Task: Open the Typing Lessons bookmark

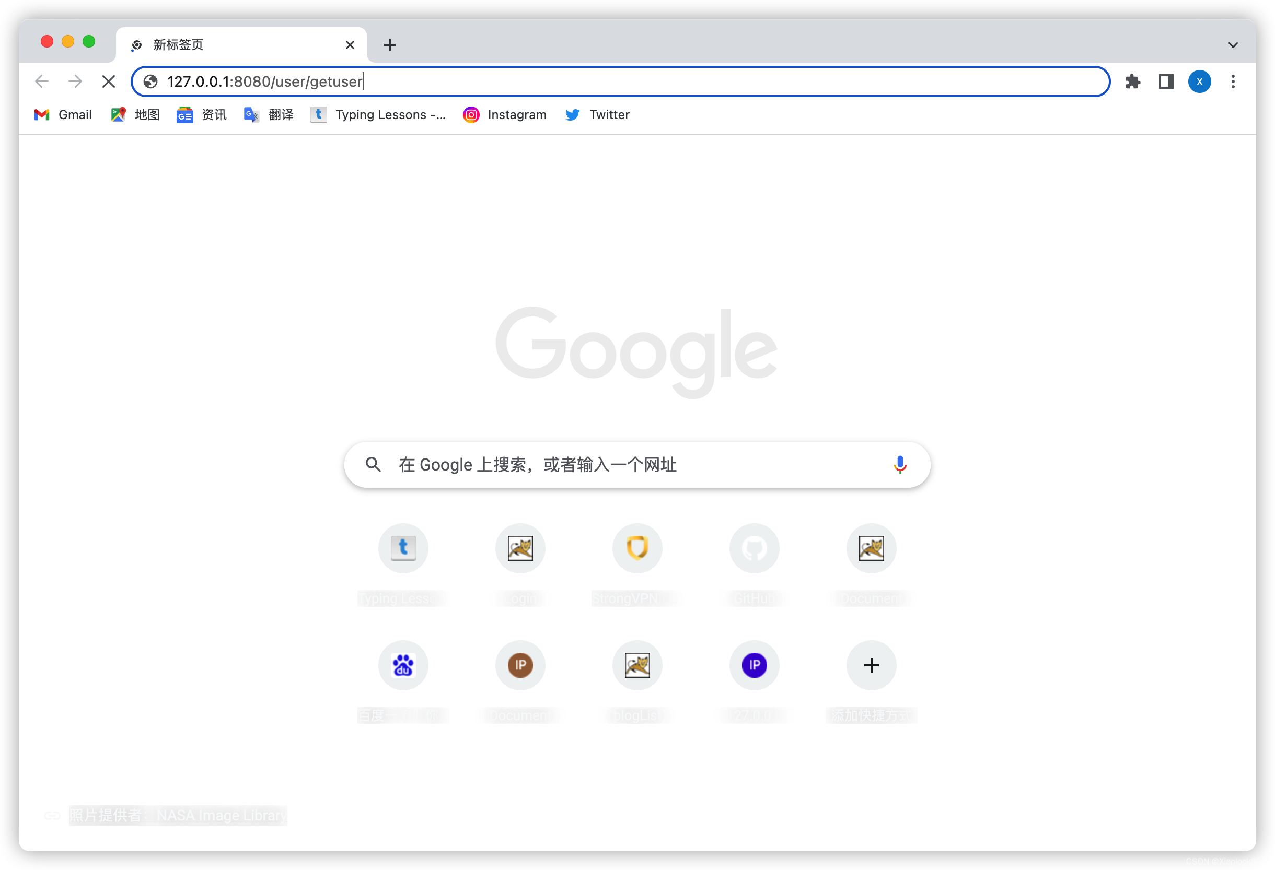Action: click(x=378, y=114)
